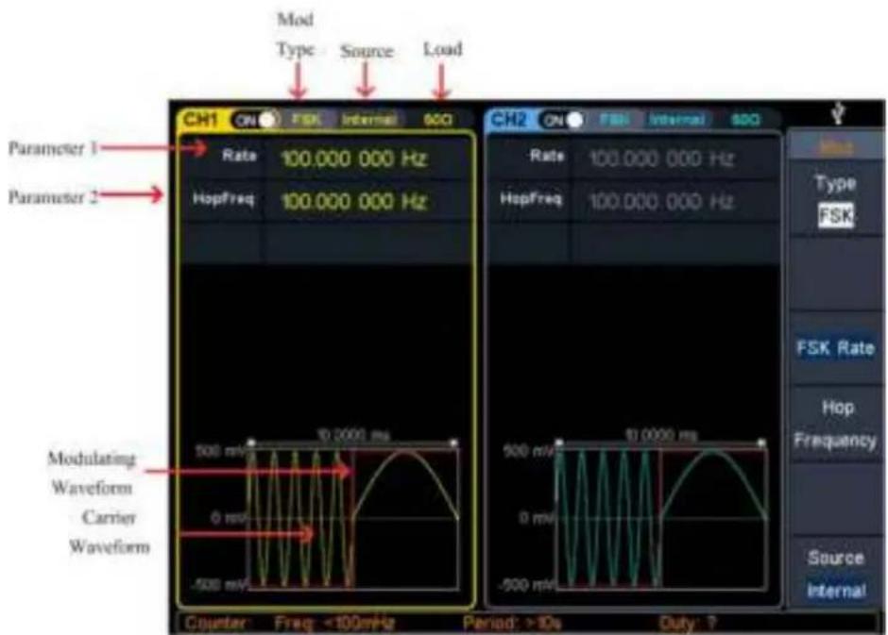Click the USB status icon
888x635 pixels.
[x=838, y=115]
